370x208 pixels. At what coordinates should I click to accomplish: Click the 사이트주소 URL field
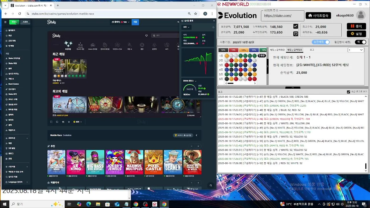[x=283, y=16]
